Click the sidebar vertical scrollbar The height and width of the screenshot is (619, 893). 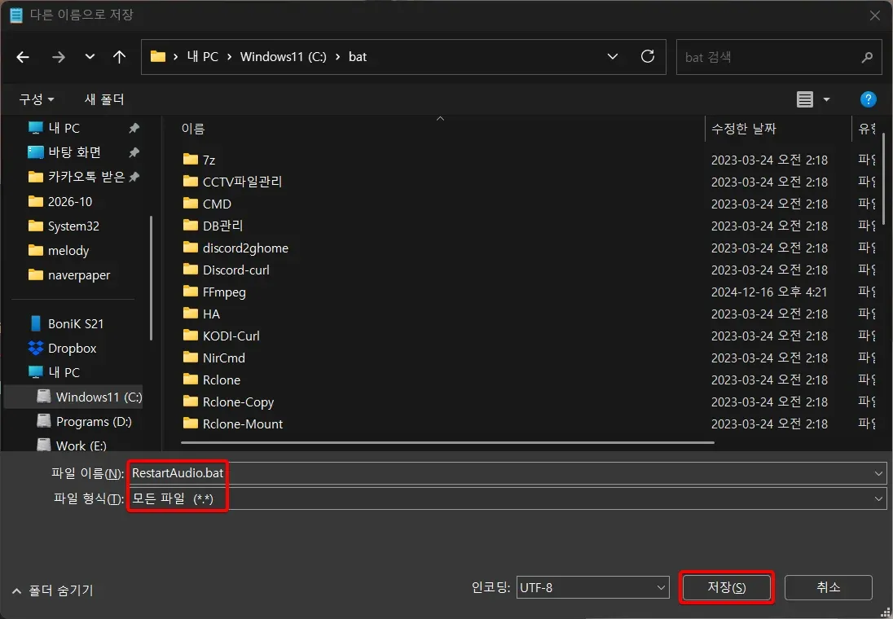(x=151, y=278)
